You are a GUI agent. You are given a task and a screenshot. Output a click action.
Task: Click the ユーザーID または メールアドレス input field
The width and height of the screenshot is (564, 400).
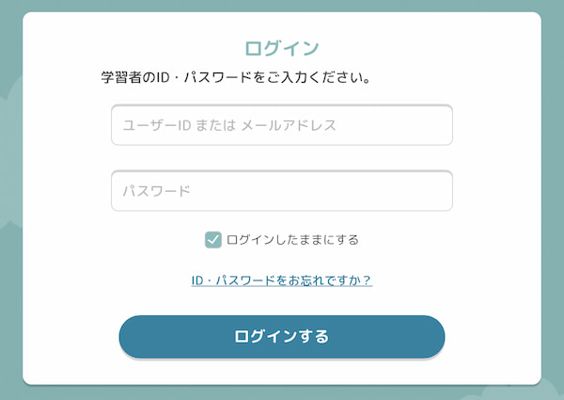282,125
